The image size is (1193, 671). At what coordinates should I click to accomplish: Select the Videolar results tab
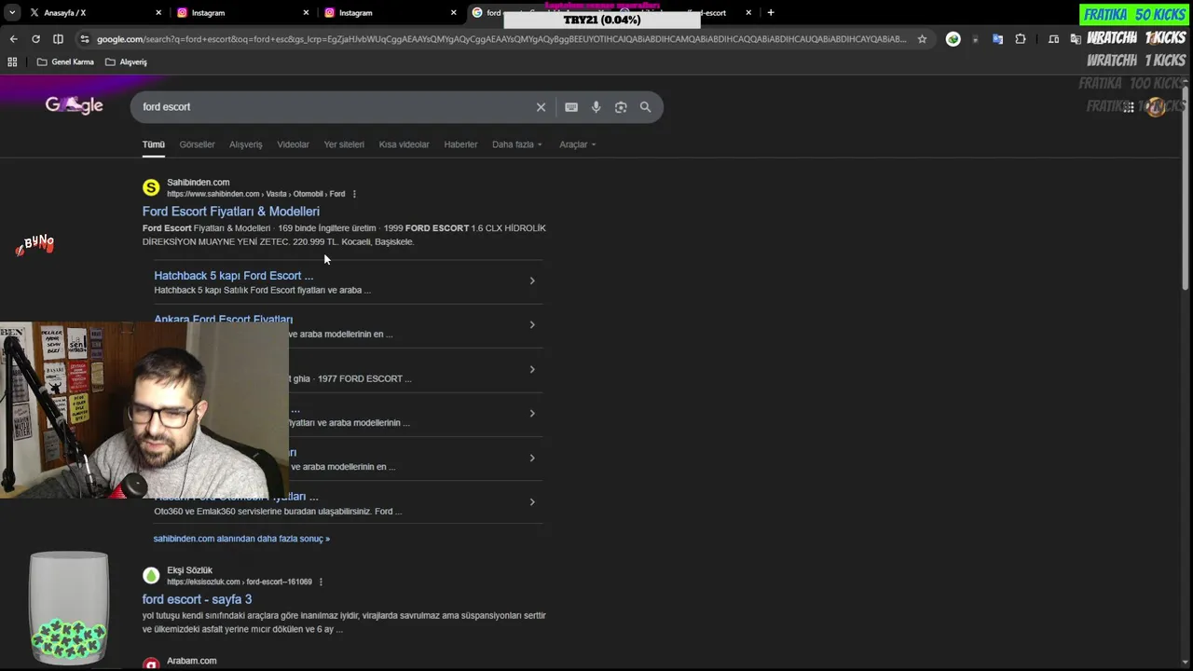coord(293,144)
